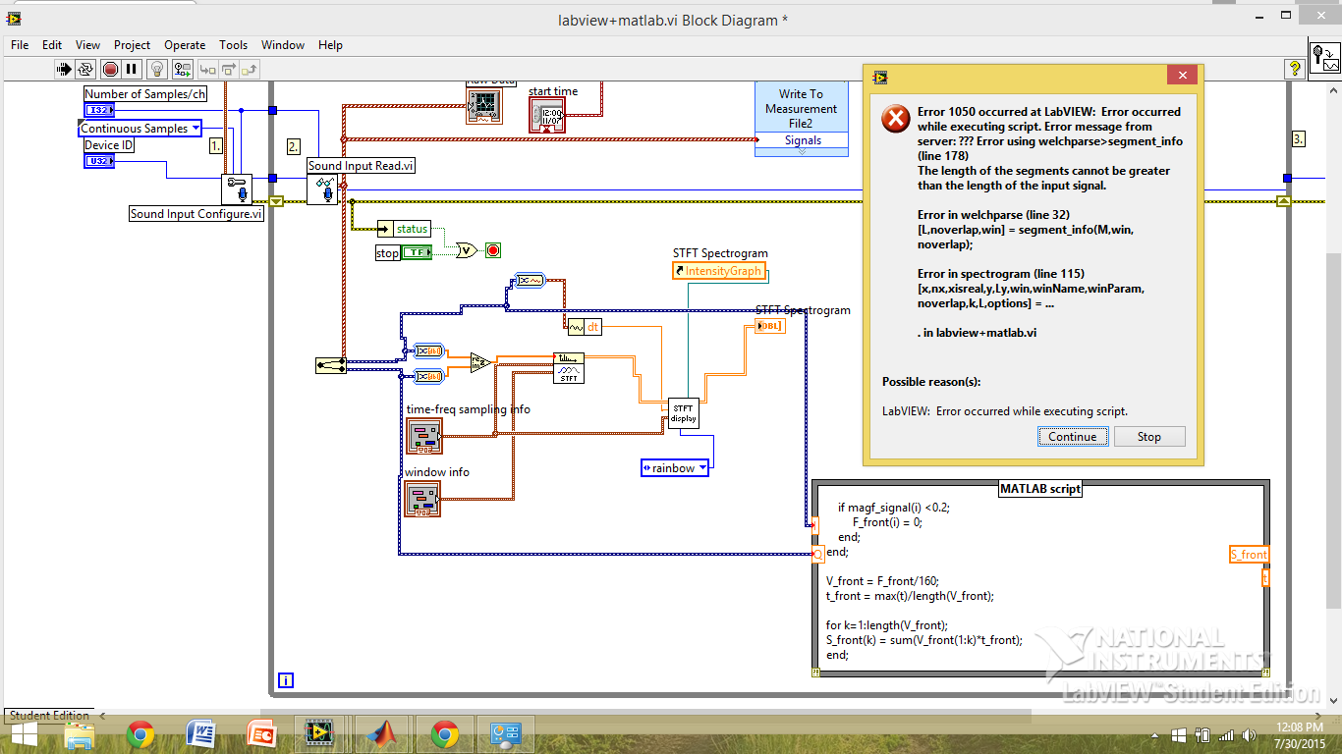Select the array split node at left
The image size is (1342, 754).
pyautogui.click(x=331, y=365)
